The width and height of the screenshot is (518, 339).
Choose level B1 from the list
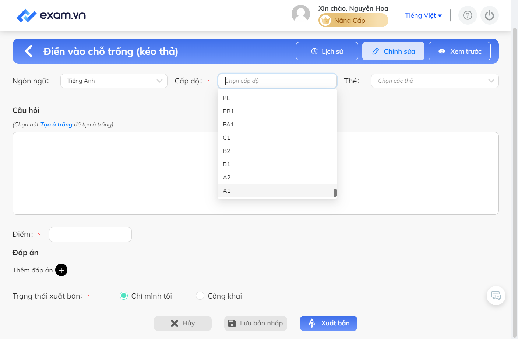pos(277,164)
